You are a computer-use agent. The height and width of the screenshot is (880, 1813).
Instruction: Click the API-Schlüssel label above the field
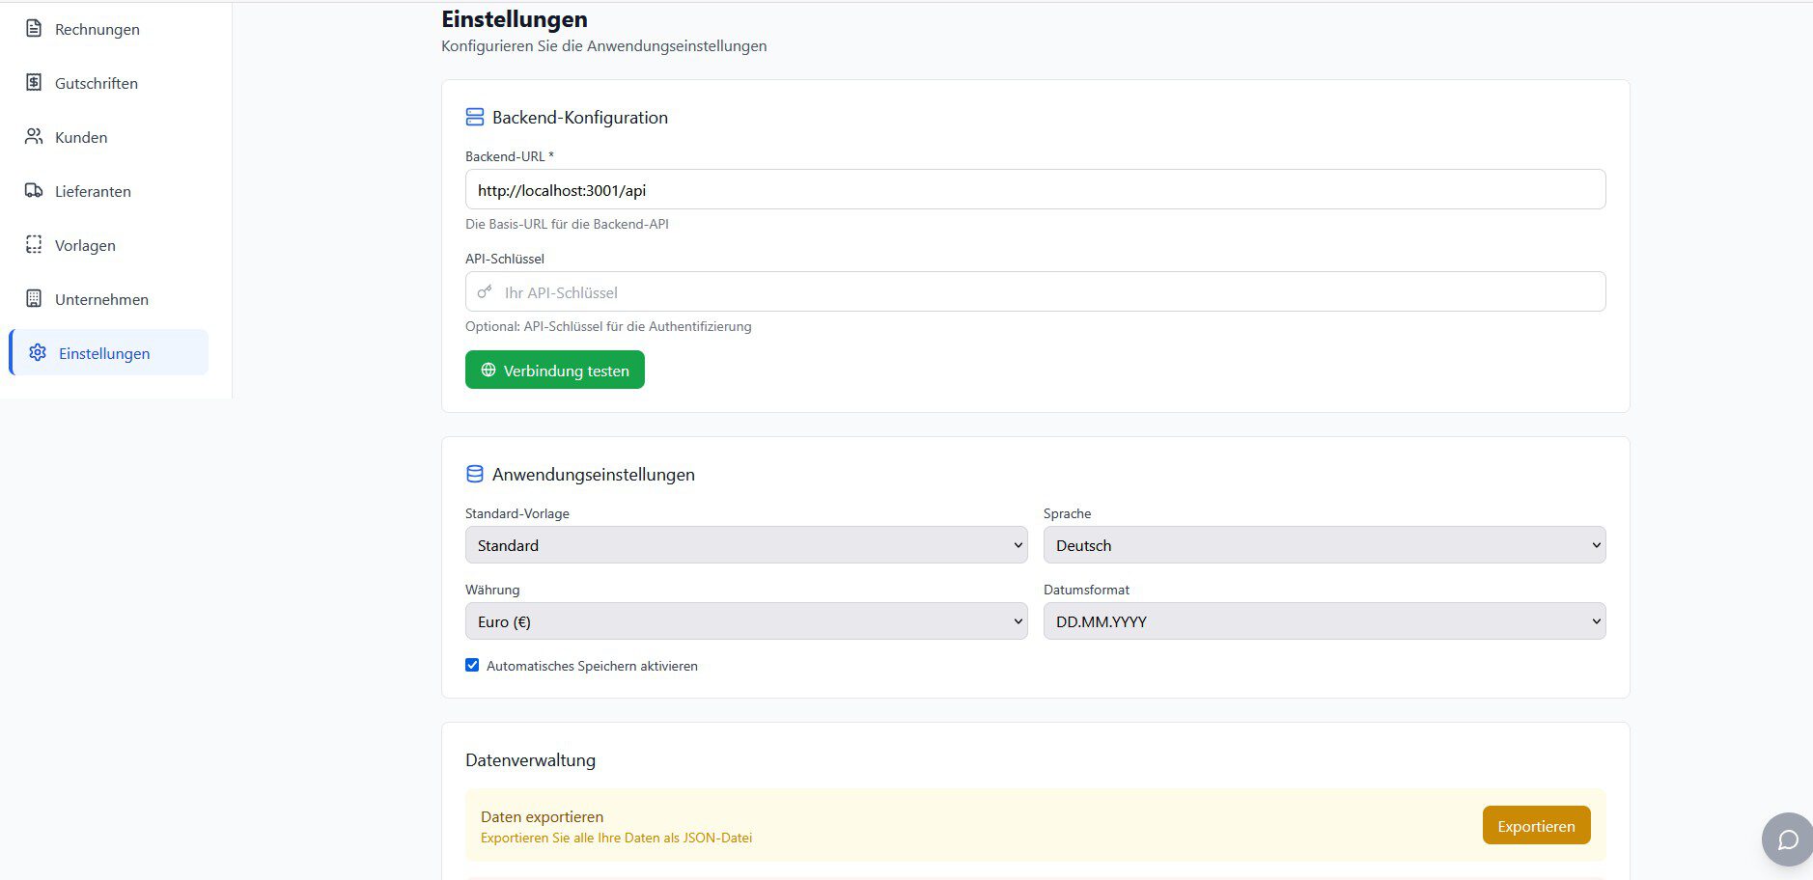[x=505, y=259]
